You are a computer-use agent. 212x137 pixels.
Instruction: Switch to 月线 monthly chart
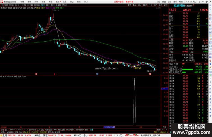coord(53,5)
